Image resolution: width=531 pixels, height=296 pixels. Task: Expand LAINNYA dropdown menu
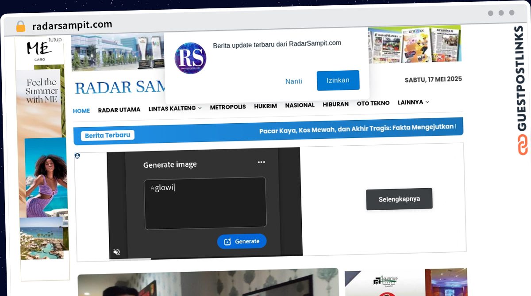pos(413,102)
